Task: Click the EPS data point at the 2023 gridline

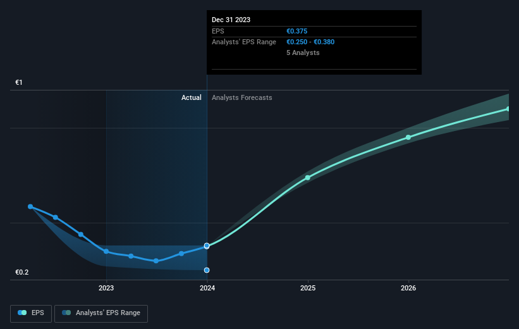Action: click(x=106, y=251)
